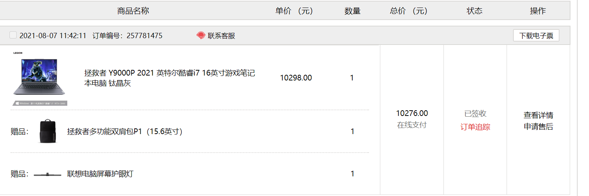589x196 pixels.
Task: Open the 联想电脑屏幕护眼灯 gift name link
Action: (x=100, y=174)
